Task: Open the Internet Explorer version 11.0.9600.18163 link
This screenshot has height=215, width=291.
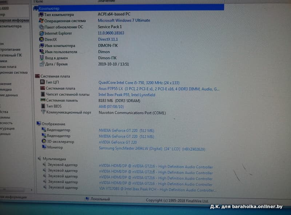Action: pyautogui.click(x=111, y=33)
